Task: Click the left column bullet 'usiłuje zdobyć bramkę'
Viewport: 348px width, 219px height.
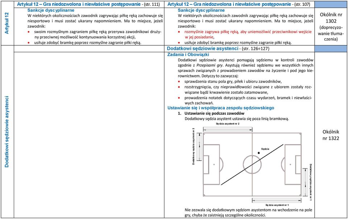Action: [x=87, y=42]
